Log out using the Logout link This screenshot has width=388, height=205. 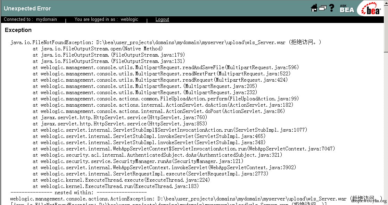pos(162,19)
